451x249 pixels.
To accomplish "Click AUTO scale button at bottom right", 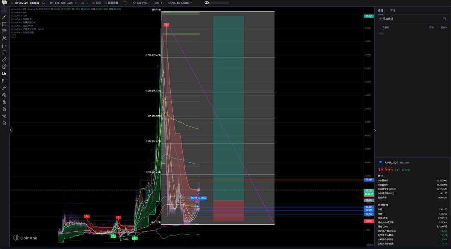I will pyautogui.click(x=370, y=245).
